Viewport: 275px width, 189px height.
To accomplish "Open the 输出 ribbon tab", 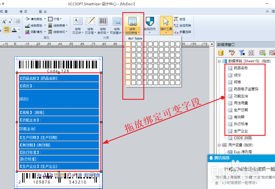I will (x=43, y=12).
